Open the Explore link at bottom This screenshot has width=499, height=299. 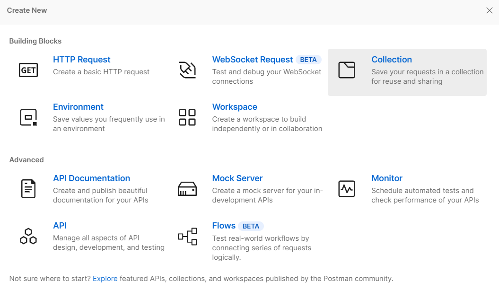pos(105,279)
